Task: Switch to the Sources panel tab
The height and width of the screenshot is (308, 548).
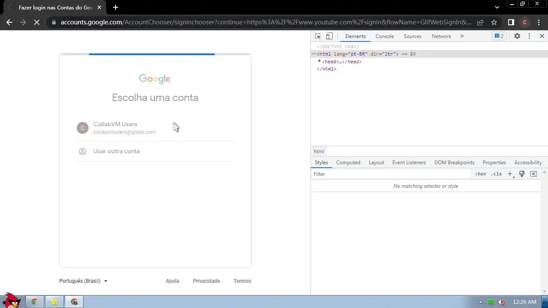Action: pyautogui.click(x=412, y=36)
